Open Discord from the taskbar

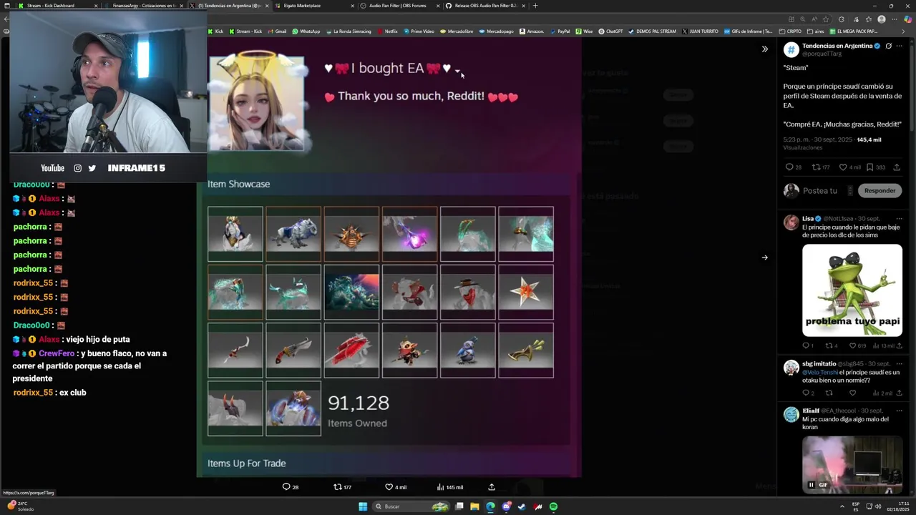[x=506, y=506]
